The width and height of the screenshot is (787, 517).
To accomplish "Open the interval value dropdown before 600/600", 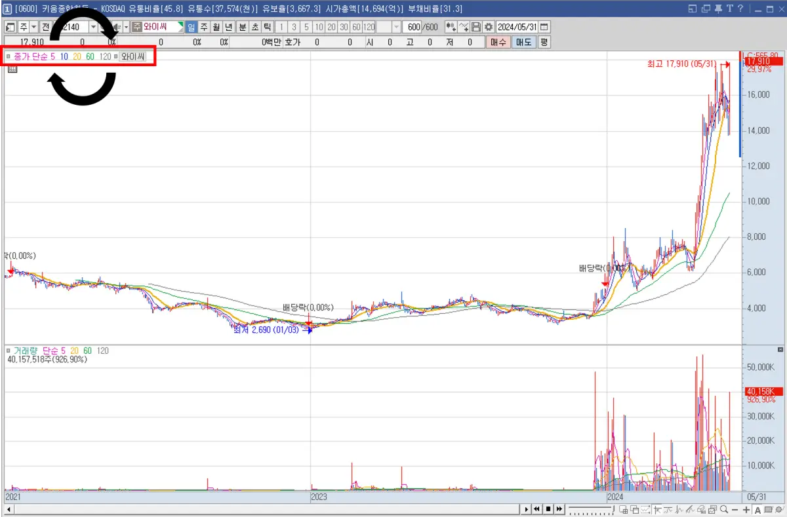I will [396, 27].
